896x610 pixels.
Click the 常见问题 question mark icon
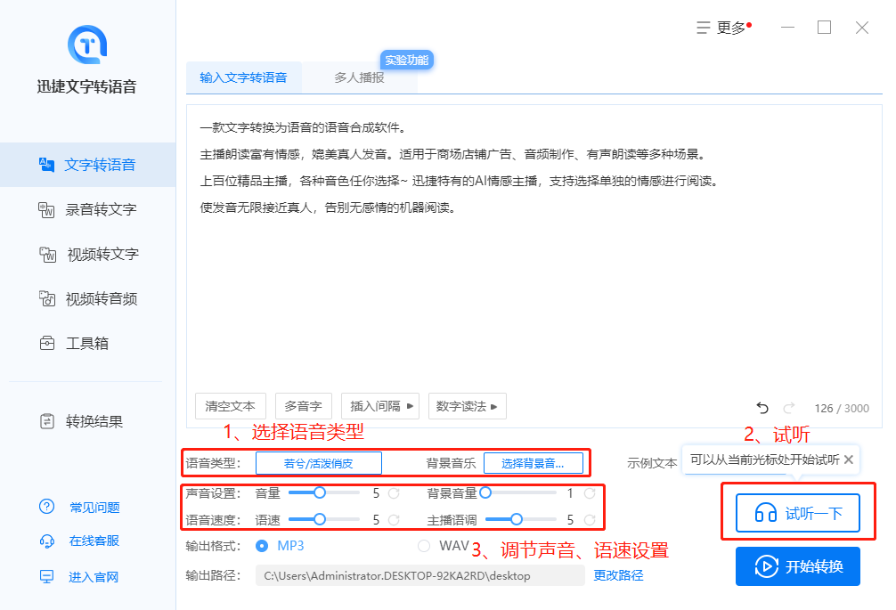pos(47,507)
